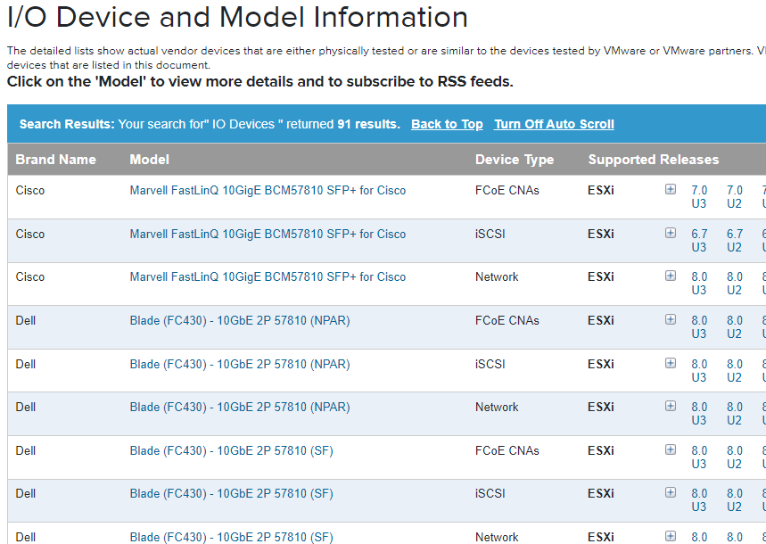Select Dell brand cell in SF iSCSI row
766x544 pixels.
tap(25, 494)
